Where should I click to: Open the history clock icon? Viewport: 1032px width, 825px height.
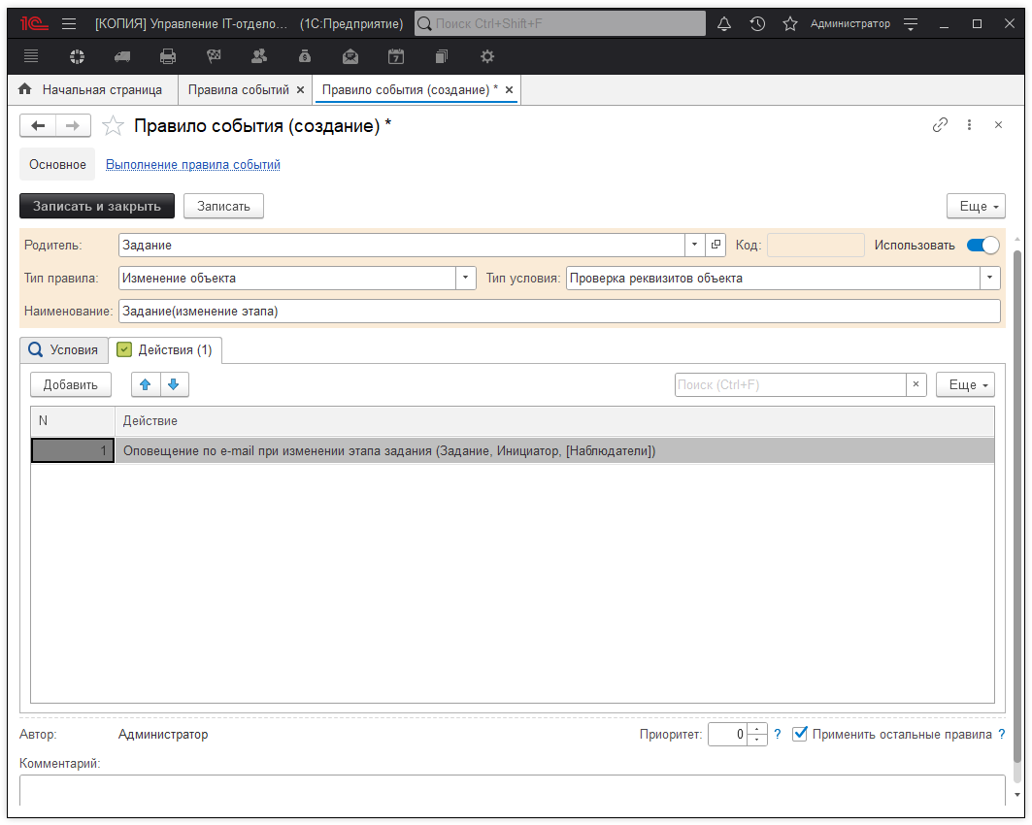[757, 23]
